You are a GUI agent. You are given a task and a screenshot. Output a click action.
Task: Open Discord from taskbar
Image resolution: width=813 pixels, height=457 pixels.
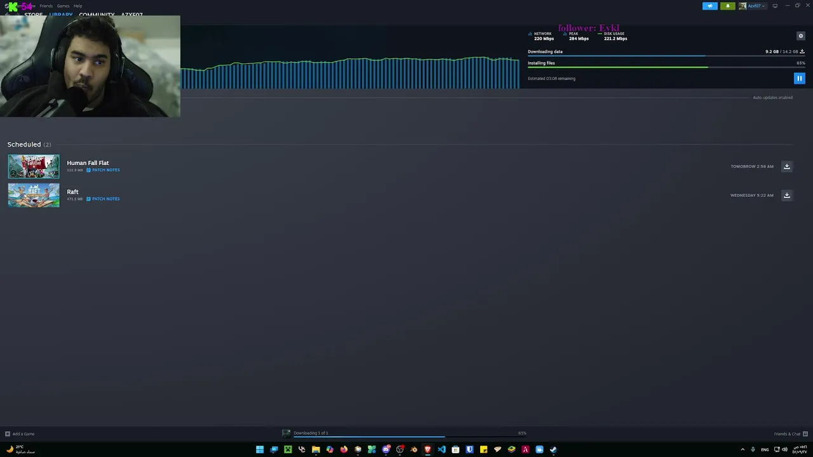click(386, 449)
